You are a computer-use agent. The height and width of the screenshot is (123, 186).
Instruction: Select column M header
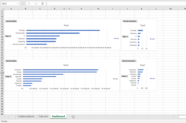(x=171, y=9)
